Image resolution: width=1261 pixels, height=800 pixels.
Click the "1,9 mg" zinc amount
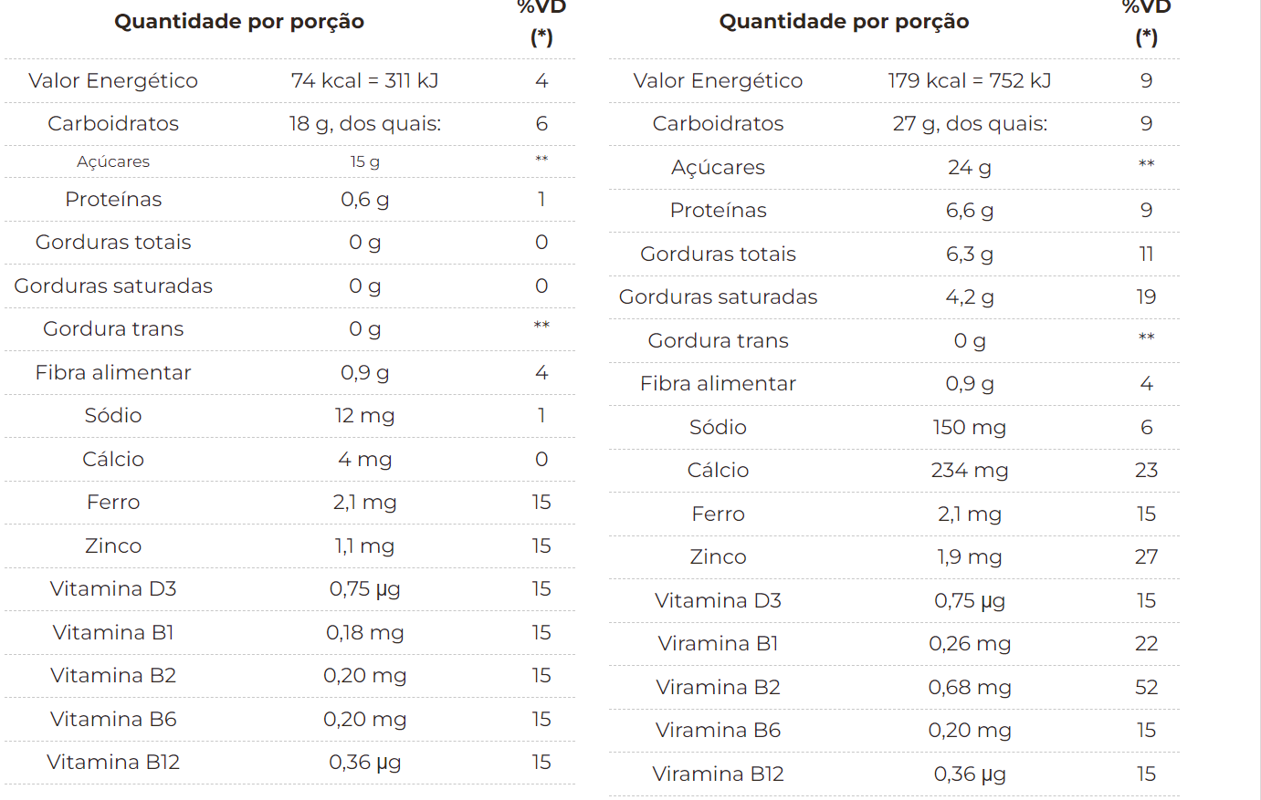[x=969, y=556]
